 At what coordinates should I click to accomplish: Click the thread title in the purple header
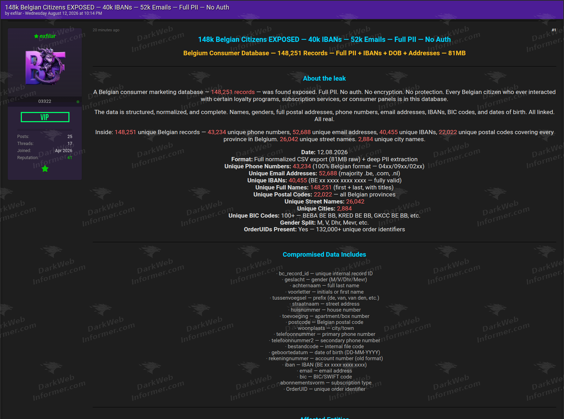pos(117,7)
